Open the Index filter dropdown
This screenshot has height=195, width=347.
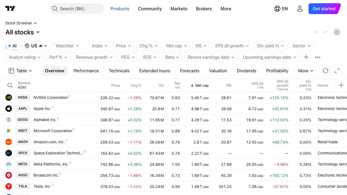click(x=100, y=46)
